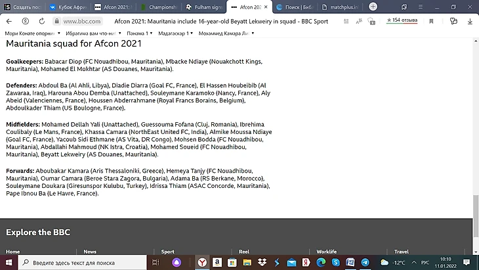Click the Mauritania squad for Afcon 2021 heading
Screen dimensions: 479x270
click(73, 43)
